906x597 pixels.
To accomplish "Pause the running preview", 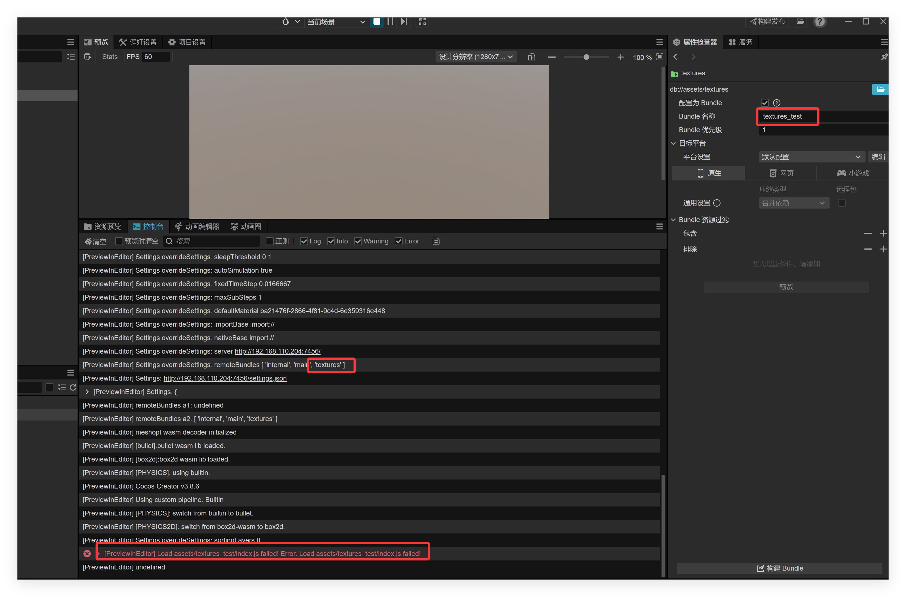I will click(x=390, y=22).
